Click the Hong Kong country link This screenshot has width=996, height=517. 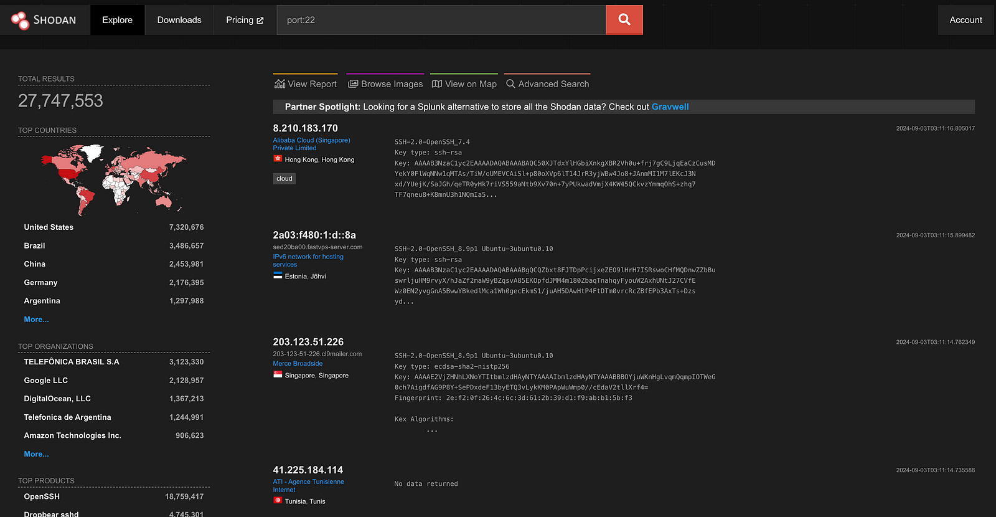(301, 160)
